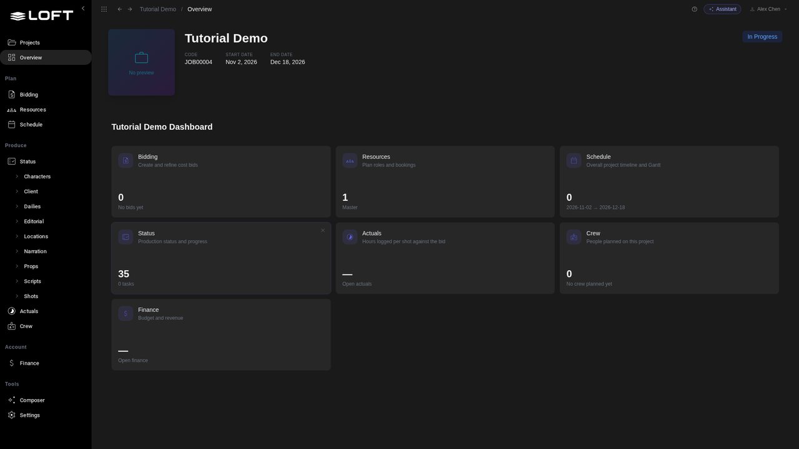Open Composer in the sidebar
Screen dimensions: 799x449
coord(46,400)
